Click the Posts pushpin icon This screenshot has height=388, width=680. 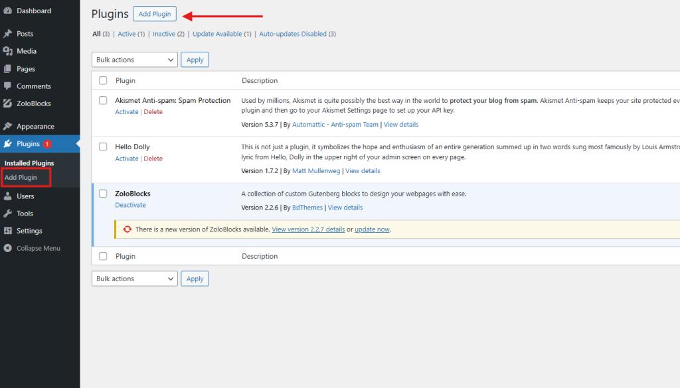coord(7,34)
